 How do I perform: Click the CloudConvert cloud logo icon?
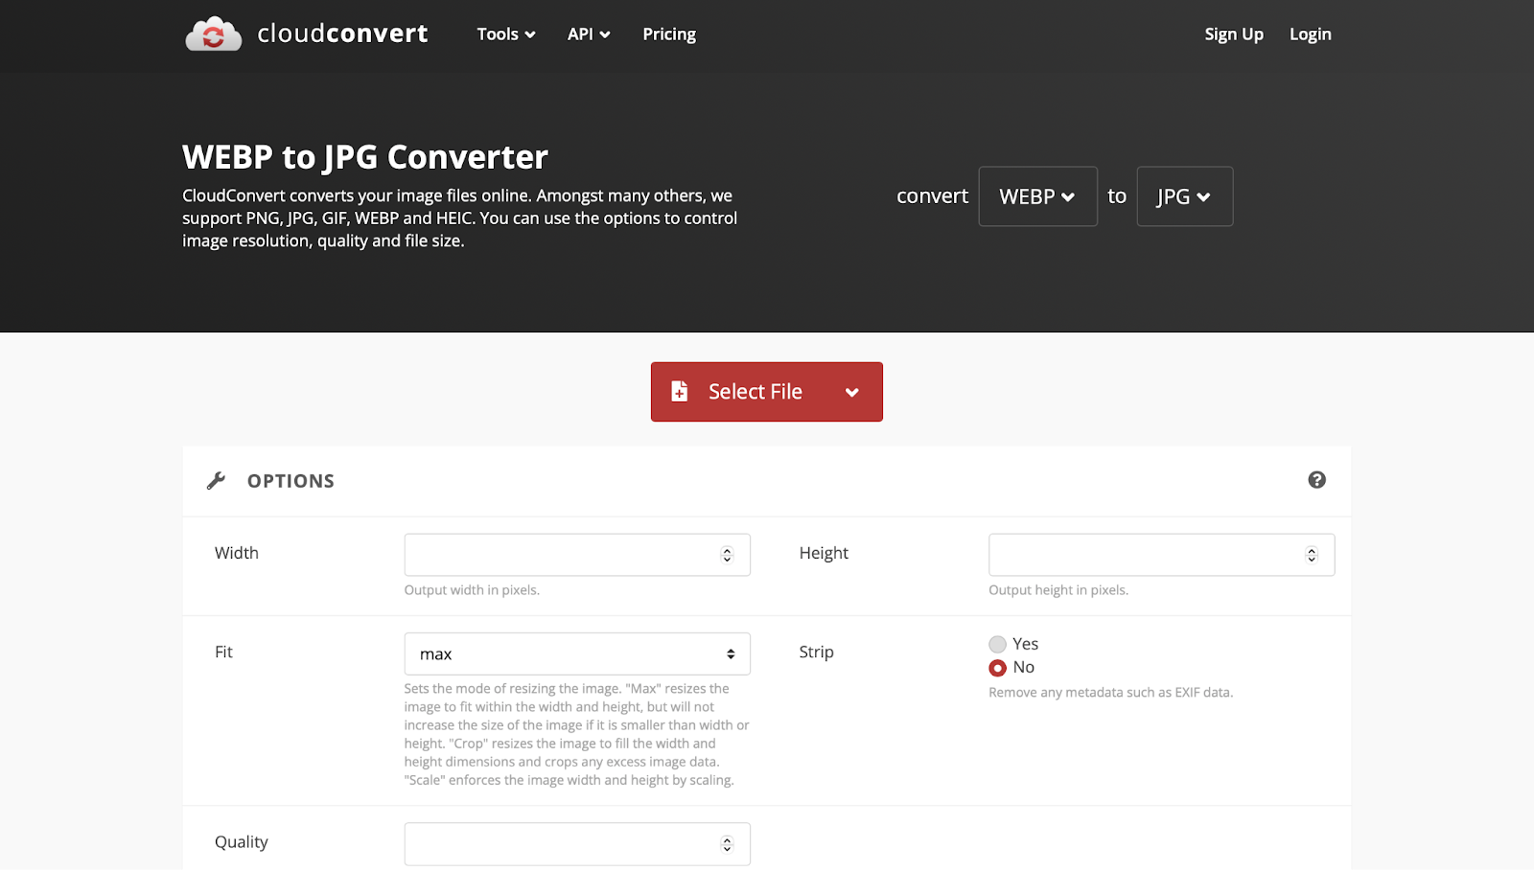pos(213,34)
